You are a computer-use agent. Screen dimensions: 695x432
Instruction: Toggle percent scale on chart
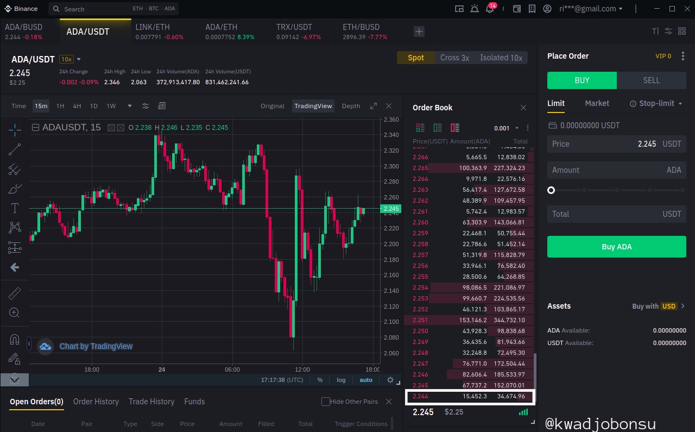(320, 380)
